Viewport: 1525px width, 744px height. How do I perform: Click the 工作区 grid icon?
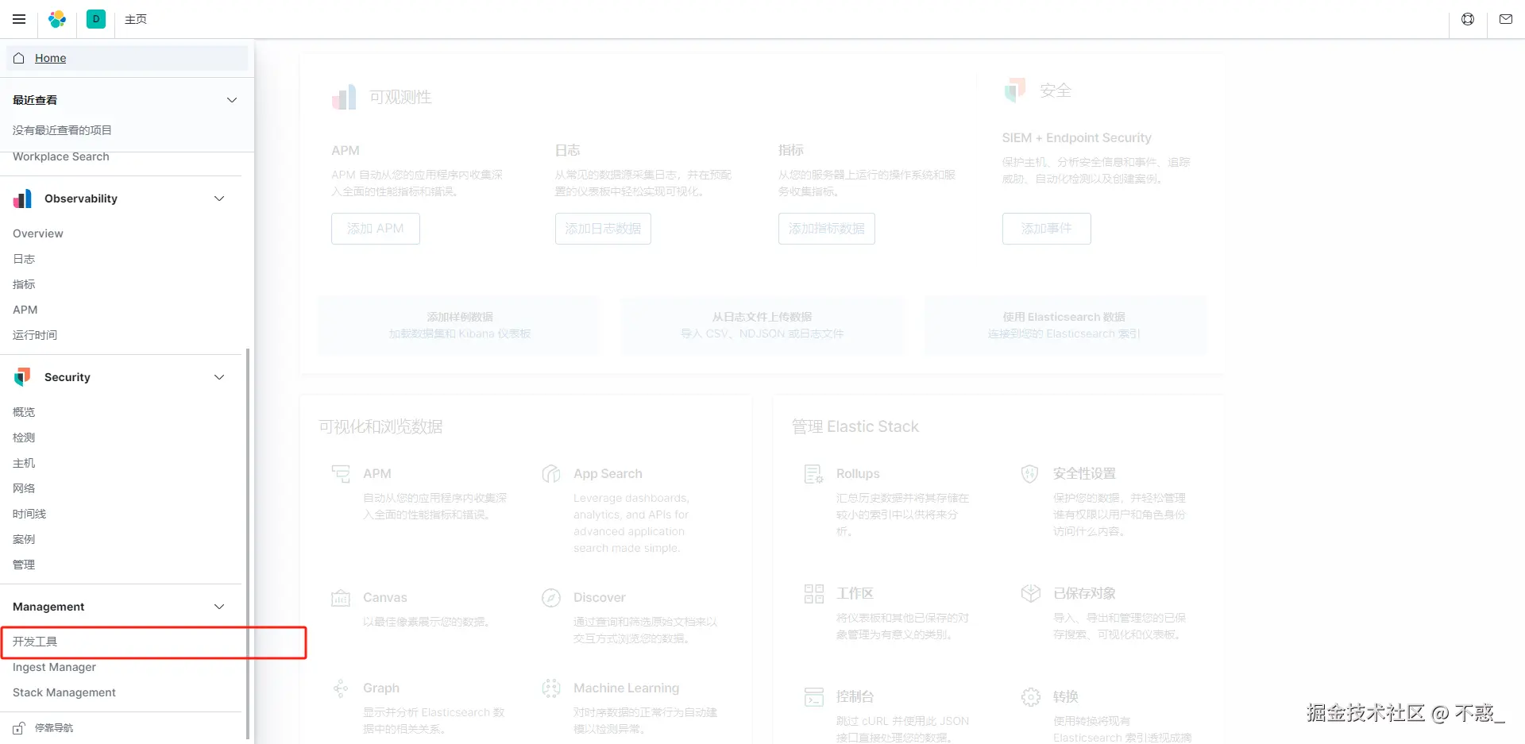[x=814, y=594]
